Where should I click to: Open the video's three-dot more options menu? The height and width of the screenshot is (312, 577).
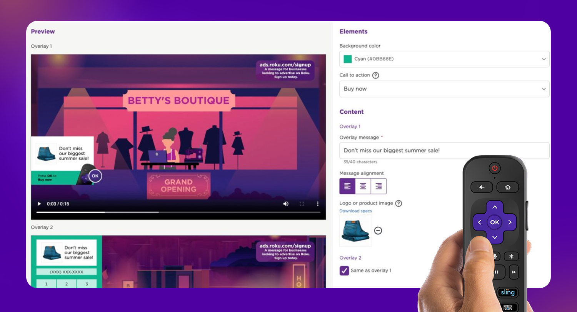[318, 204]
